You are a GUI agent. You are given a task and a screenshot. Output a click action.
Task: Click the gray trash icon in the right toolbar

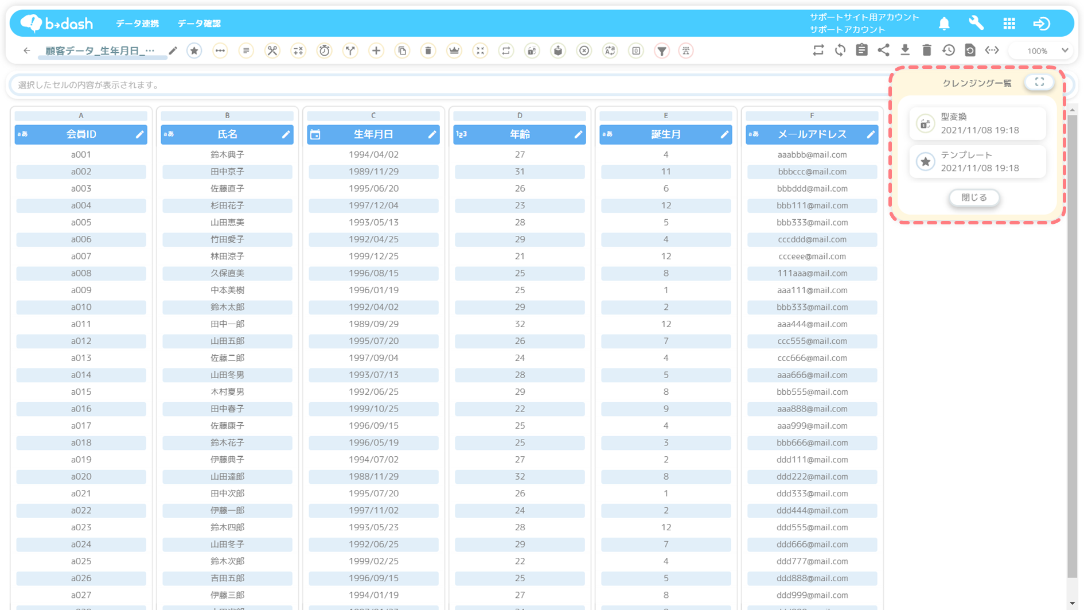click(927, 50)
